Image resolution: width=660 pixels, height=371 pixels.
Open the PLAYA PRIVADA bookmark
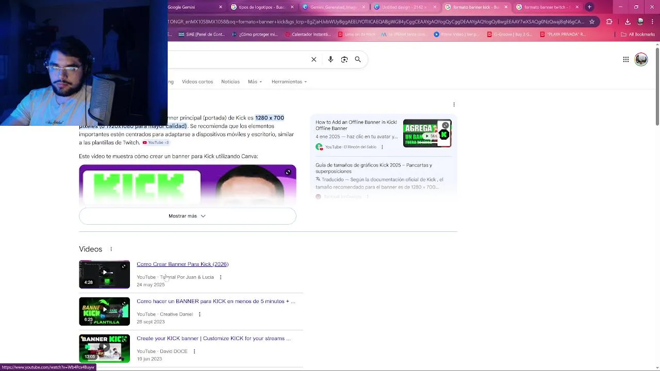tap(563, 35)
